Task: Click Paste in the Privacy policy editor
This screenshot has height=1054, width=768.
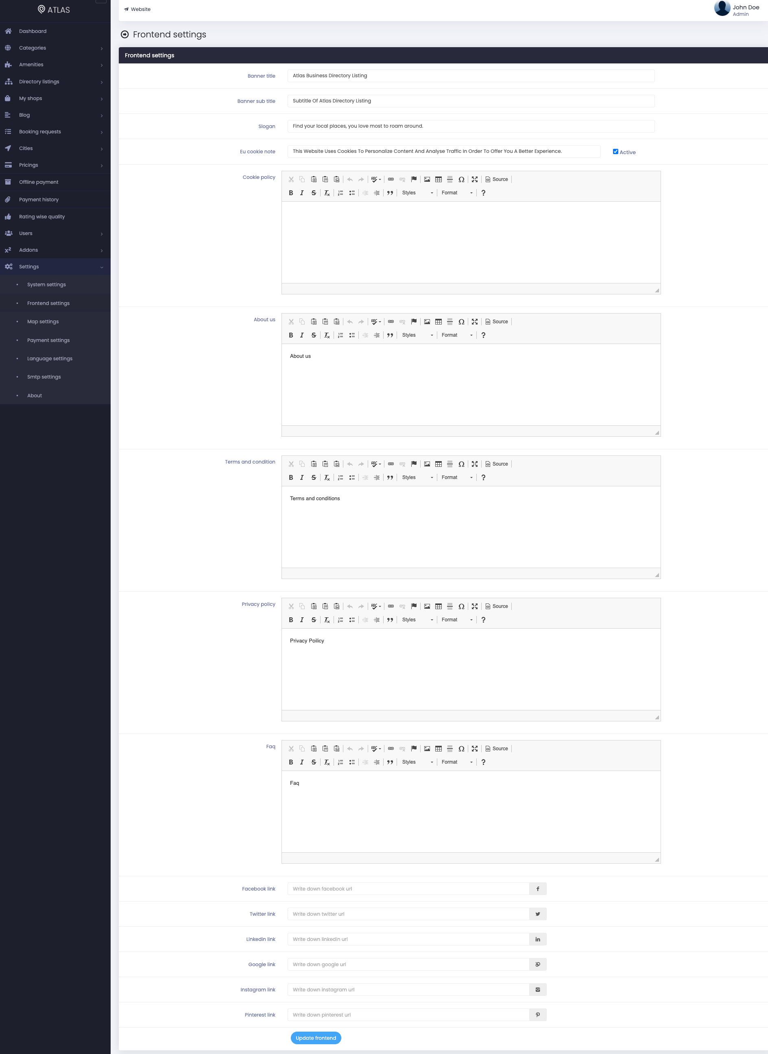Action: (314, 606)
